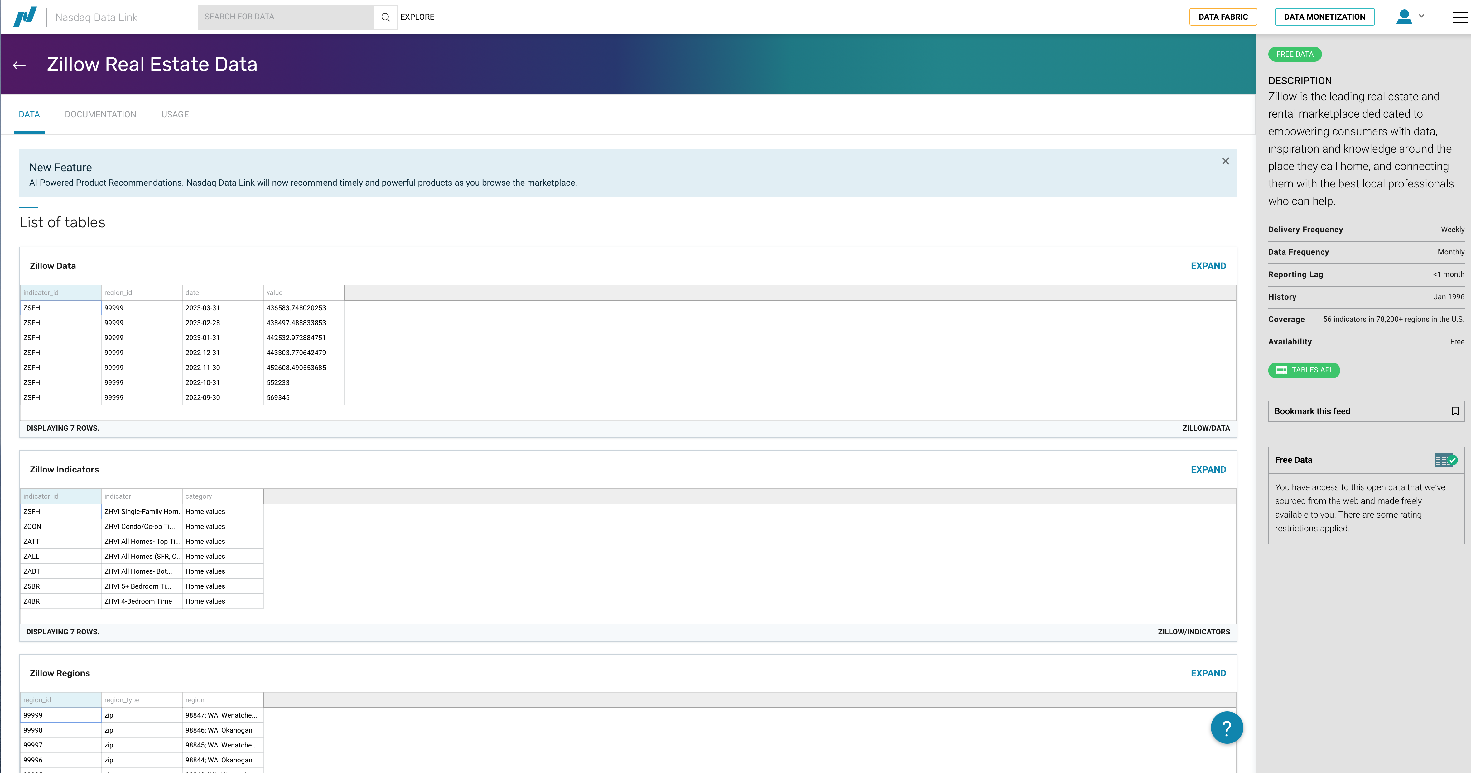Click the DATA FABRIC button

point(1223,17)
